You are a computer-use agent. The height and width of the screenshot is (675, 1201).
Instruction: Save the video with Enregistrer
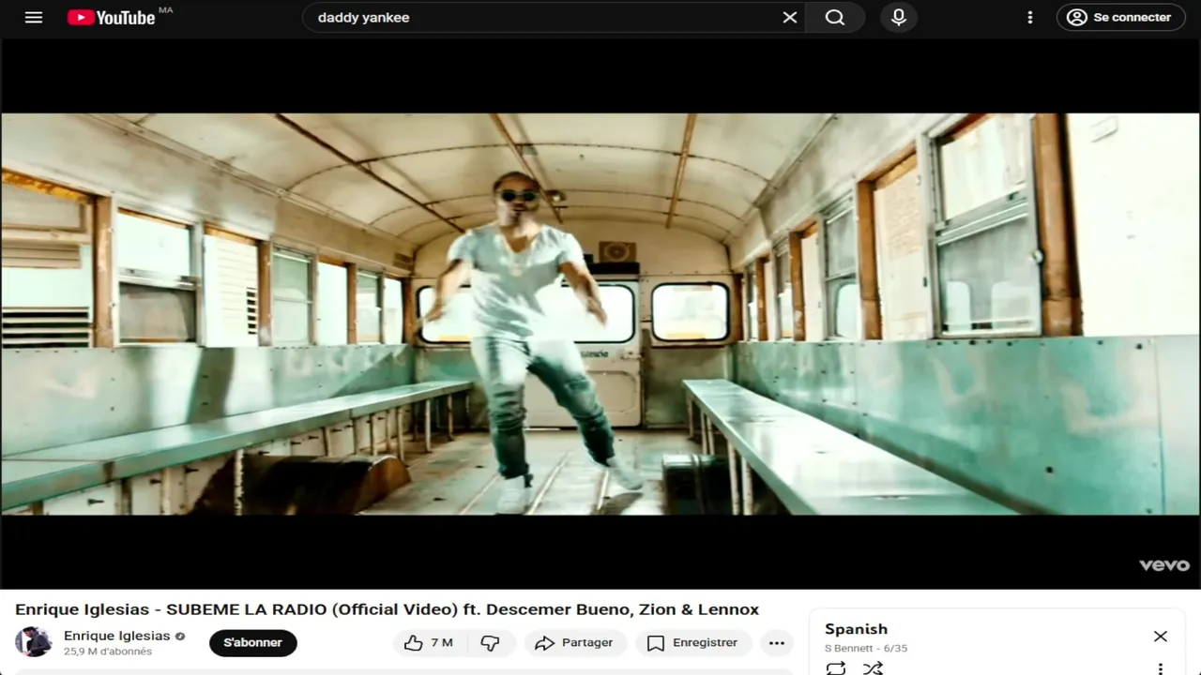(692, 642)
